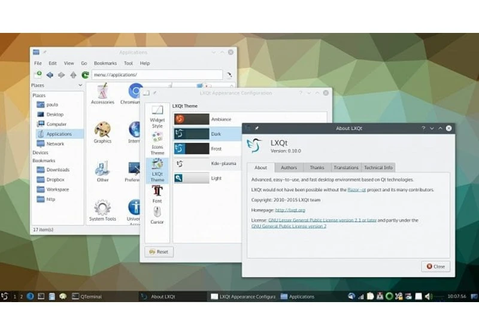Open the Other category icon
This screenshot has width=479, height=335.
tap(102, 171)
